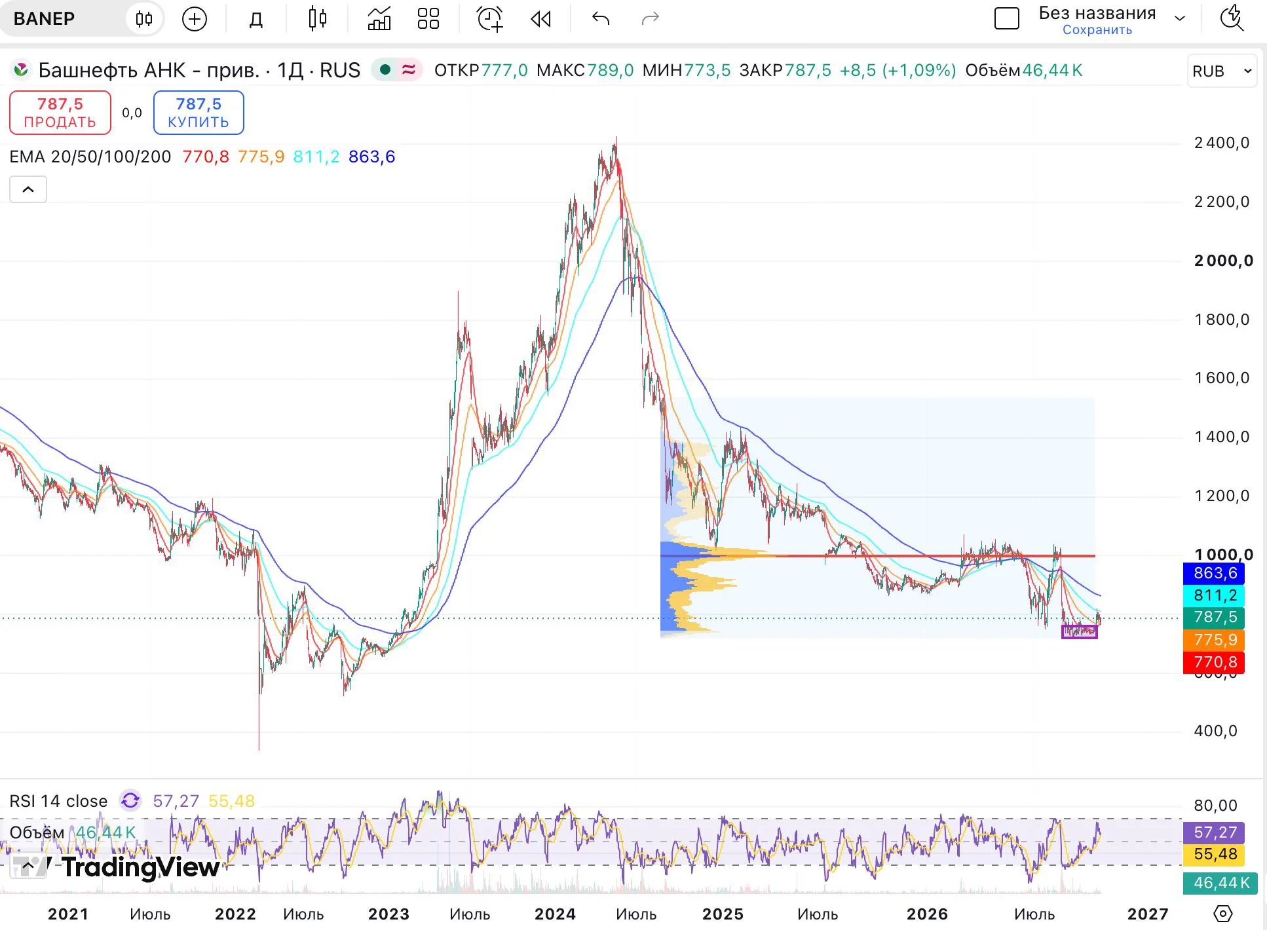Click the 'Сохранить' save link
The image size is (1267, 930).
1097,30
